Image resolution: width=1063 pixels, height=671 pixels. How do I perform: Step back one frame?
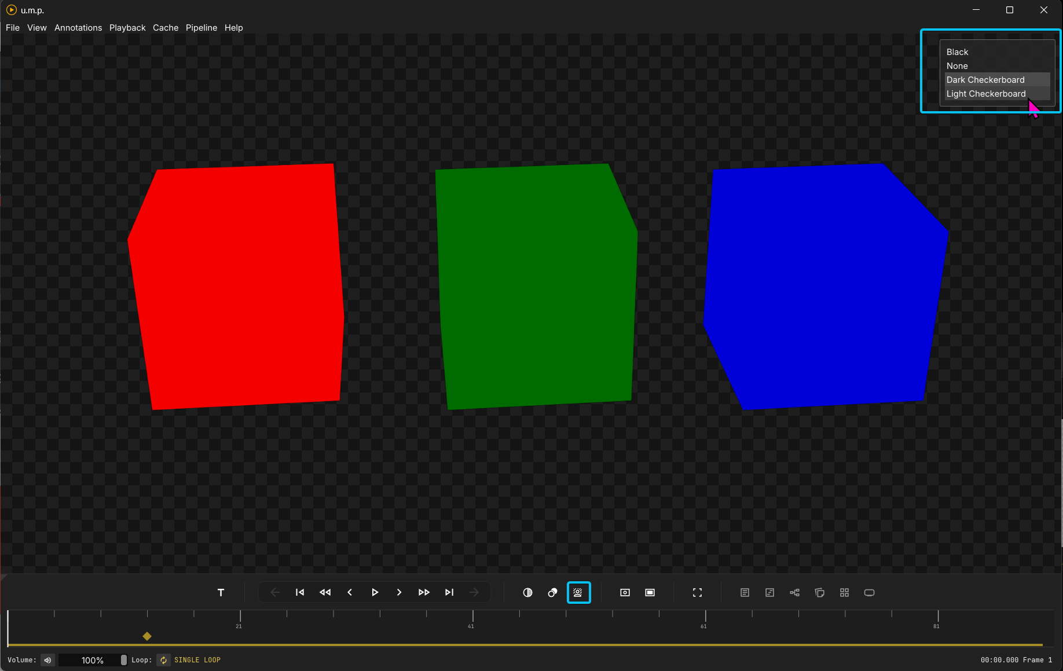pos(350,592)
